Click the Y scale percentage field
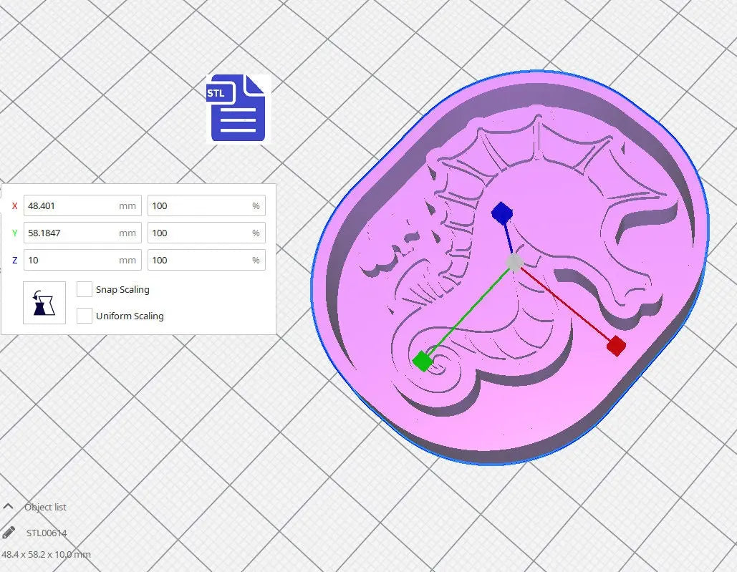The image size is (737, 572). click(201, 233)
